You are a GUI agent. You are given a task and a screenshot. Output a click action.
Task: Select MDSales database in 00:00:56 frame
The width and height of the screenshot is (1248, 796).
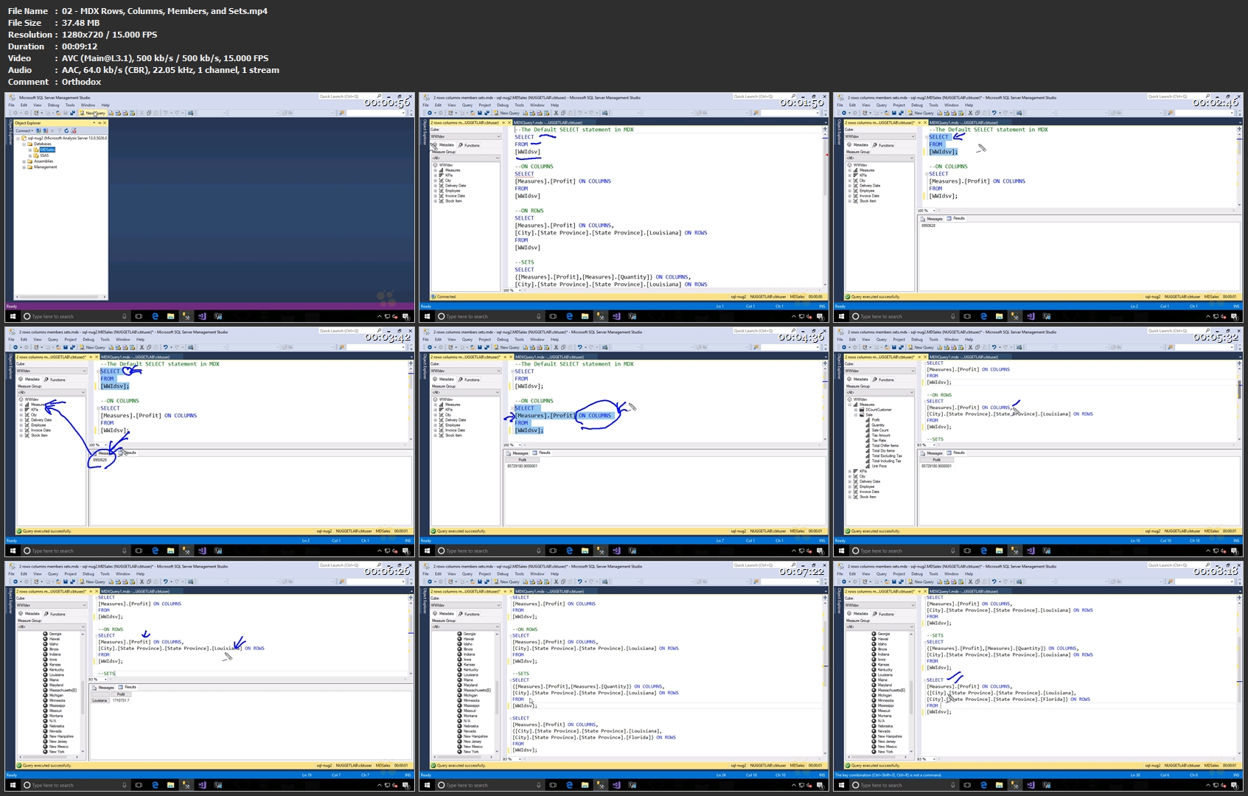(x=47, y=150)
